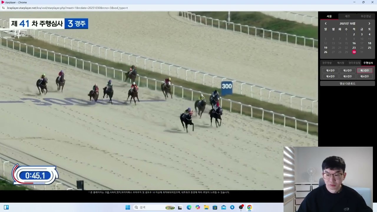Select the 제주 racecourse tab
This screenshot has height=212, width=377.
348,16
